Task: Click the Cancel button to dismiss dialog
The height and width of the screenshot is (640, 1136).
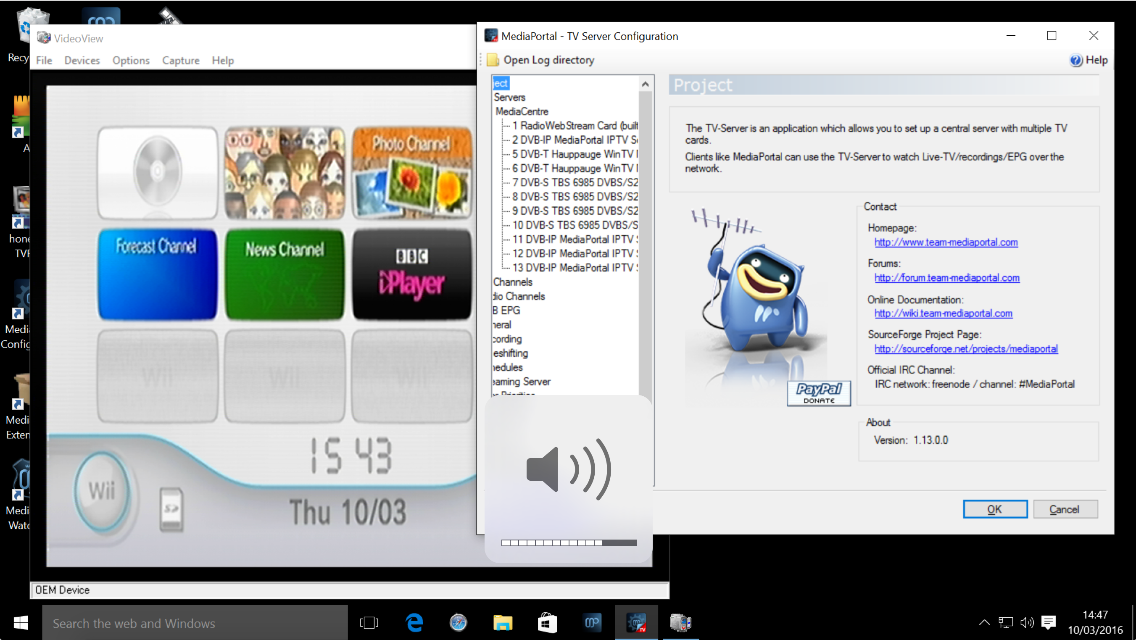Action: [1065, 508]
